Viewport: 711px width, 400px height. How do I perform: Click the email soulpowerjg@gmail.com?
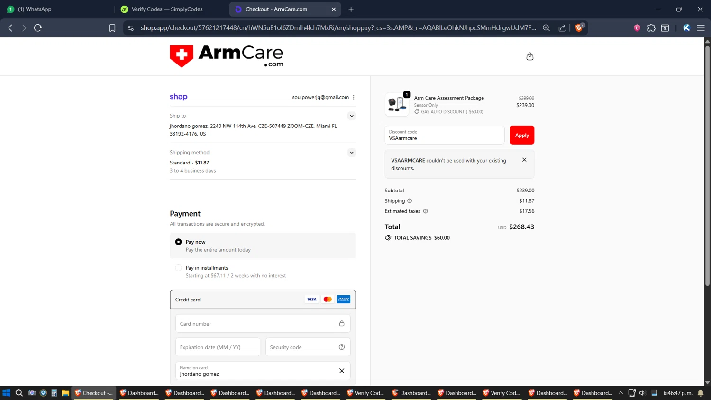pos(320,97)
